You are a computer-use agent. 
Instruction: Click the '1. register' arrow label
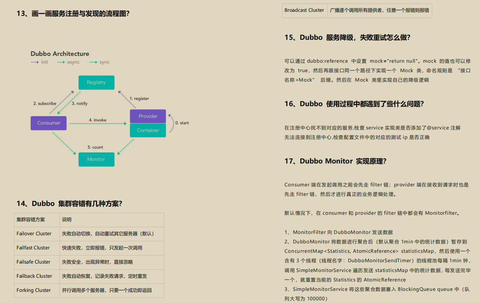click(x=139, y=98)
